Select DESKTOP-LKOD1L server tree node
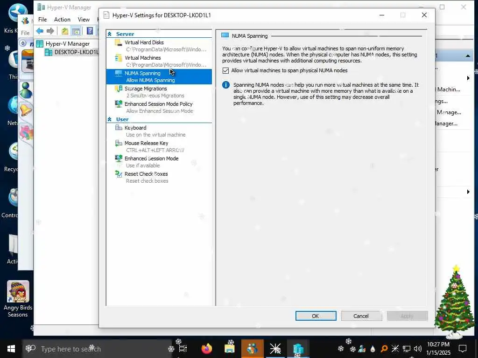 coord(72,52)
